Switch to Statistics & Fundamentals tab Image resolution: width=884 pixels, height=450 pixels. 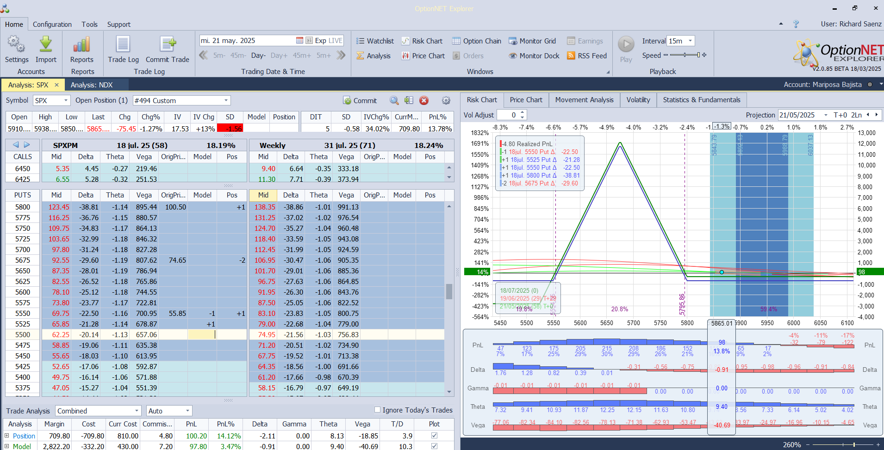702,100
